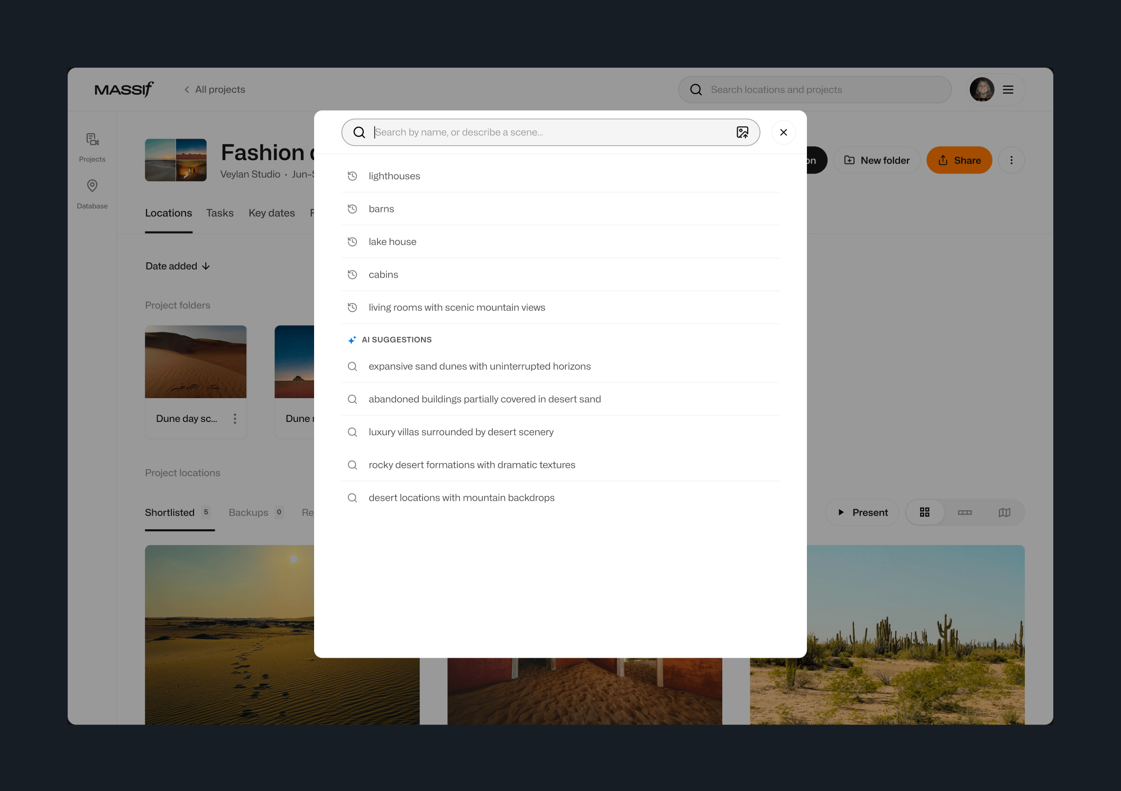
Task: Click history icon beside lighthouses
Action: point(352,176)
